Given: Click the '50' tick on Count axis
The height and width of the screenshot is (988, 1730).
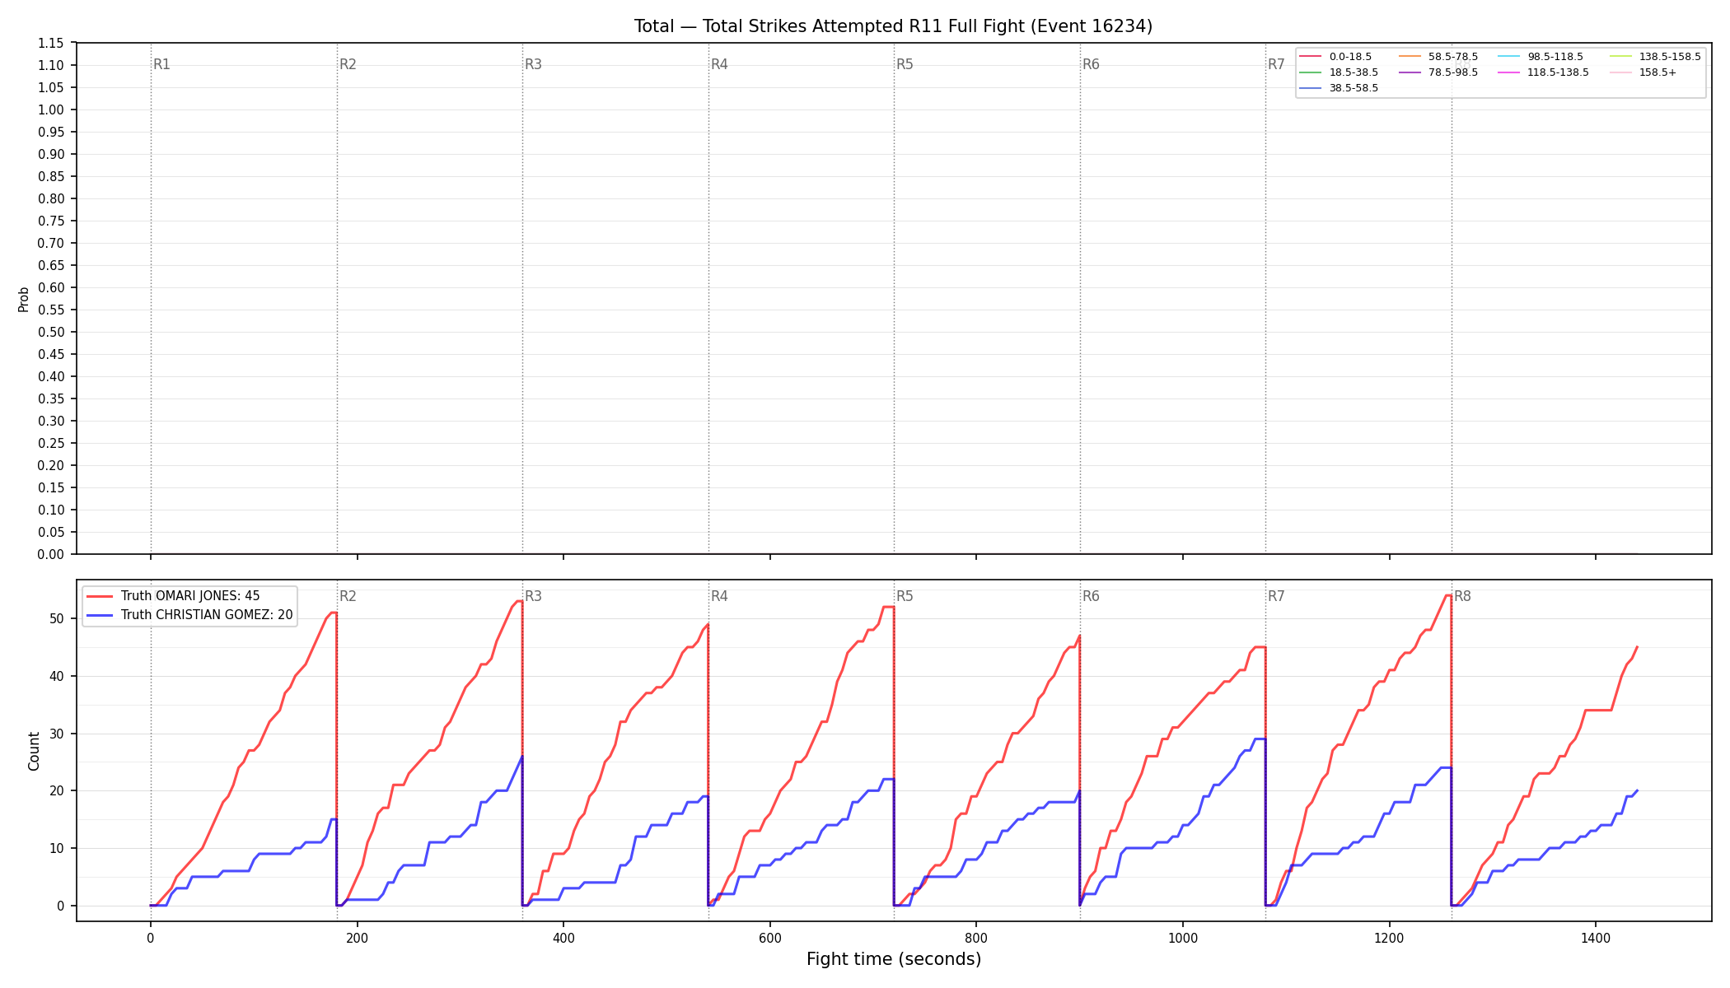Looking at the screenshot, I should click(58, 619).
